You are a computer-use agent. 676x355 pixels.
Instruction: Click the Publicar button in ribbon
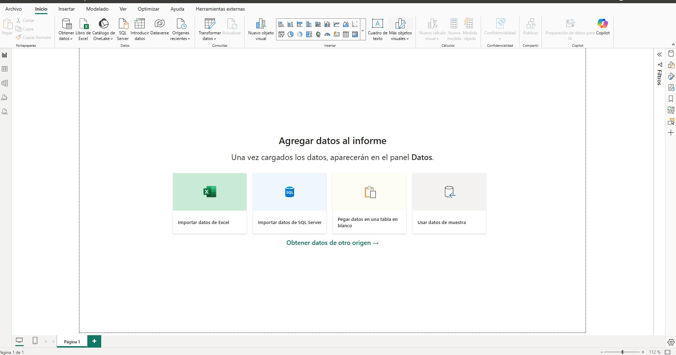(531, 27)
